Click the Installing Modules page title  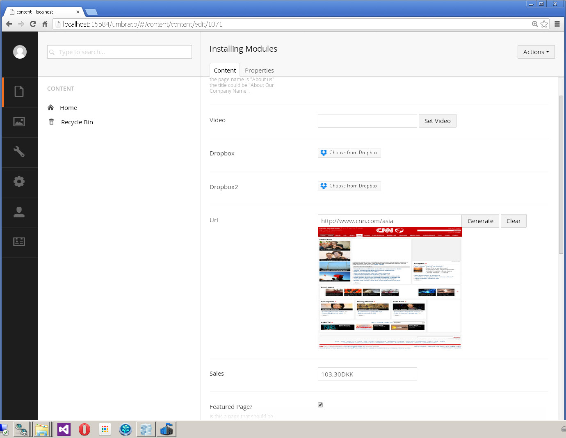pos(243,49)
